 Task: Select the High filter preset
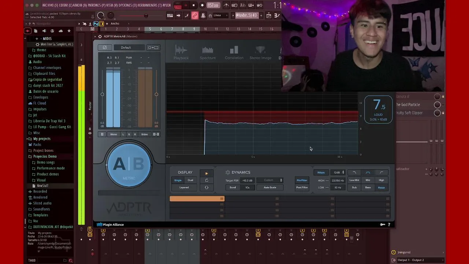tap(381, 180)
